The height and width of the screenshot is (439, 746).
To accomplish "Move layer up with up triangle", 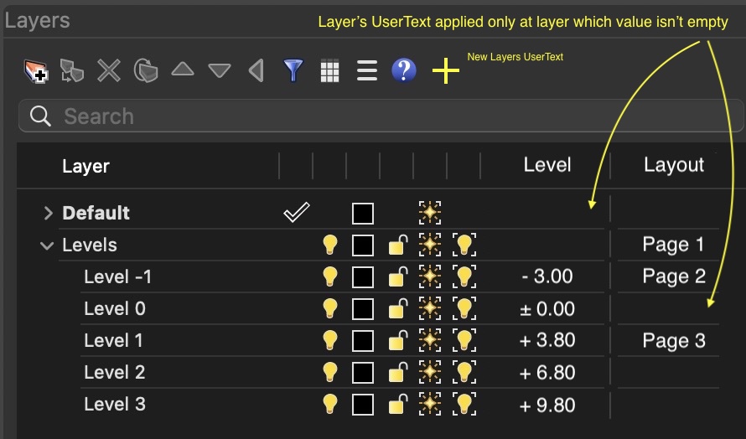I will [x=183, y=70].
